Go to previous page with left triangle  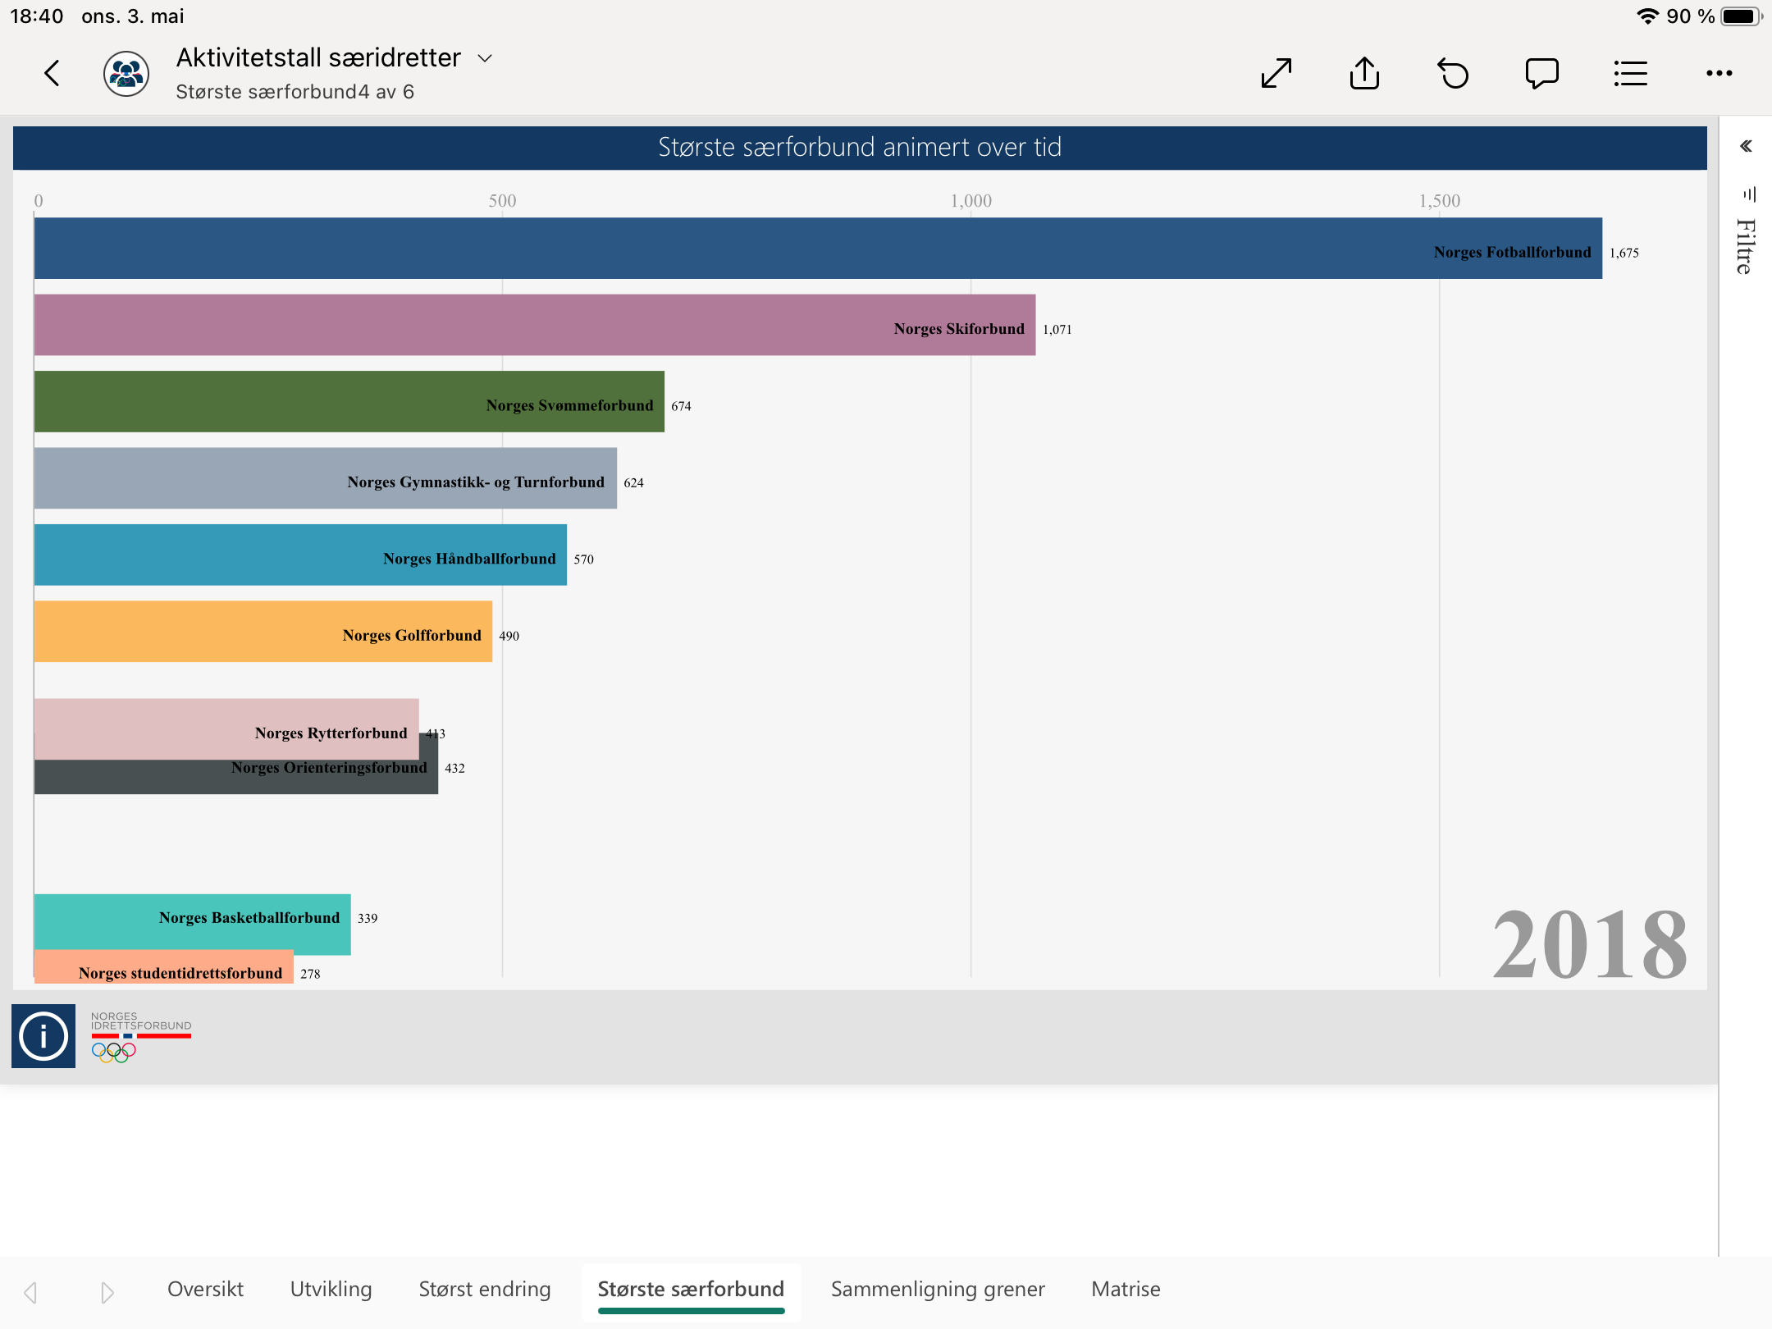[x=31, y=1292]
